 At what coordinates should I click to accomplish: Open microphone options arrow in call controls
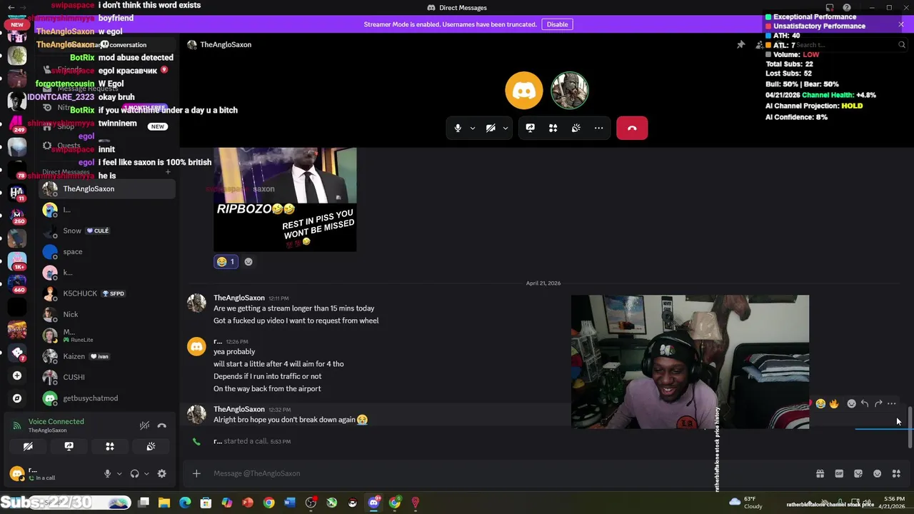click(472, 128)
